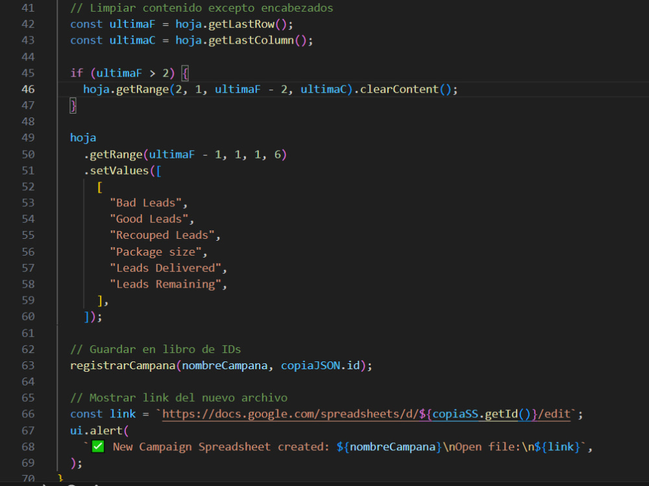
Task: Click nombreCampana argument on line 63
Action: point(225,365)
